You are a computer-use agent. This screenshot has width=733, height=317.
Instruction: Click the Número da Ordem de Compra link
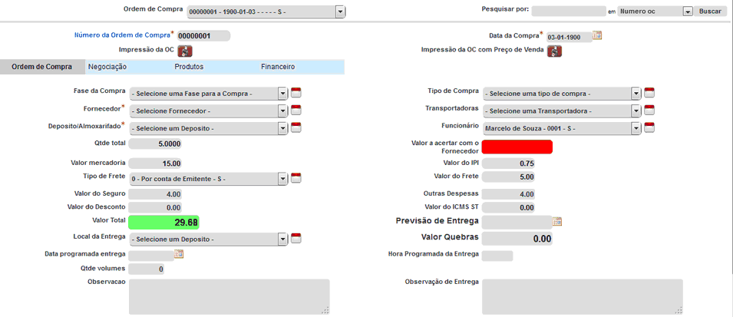pos(123,35)
